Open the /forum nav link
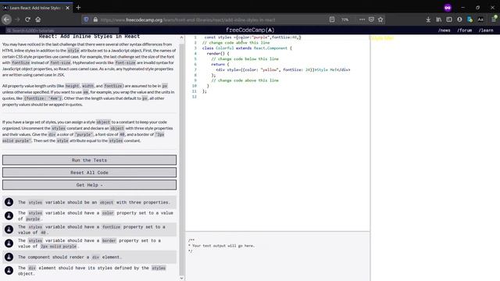This screenshot has width=500, height=281. click(x=464, y=30)
